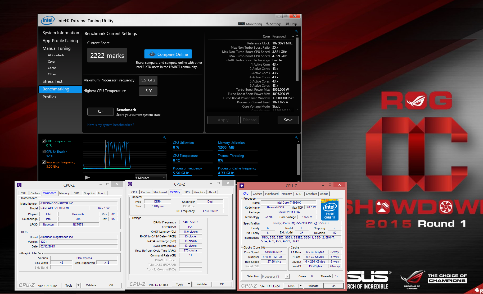Click DRAM Frequency 1406.5 MHz field
483x294 pixels.
pos(190,222)
